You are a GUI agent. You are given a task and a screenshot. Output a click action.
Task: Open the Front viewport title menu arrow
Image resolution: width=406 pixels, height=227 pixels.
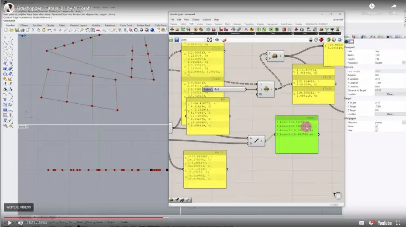coord(27,127)
